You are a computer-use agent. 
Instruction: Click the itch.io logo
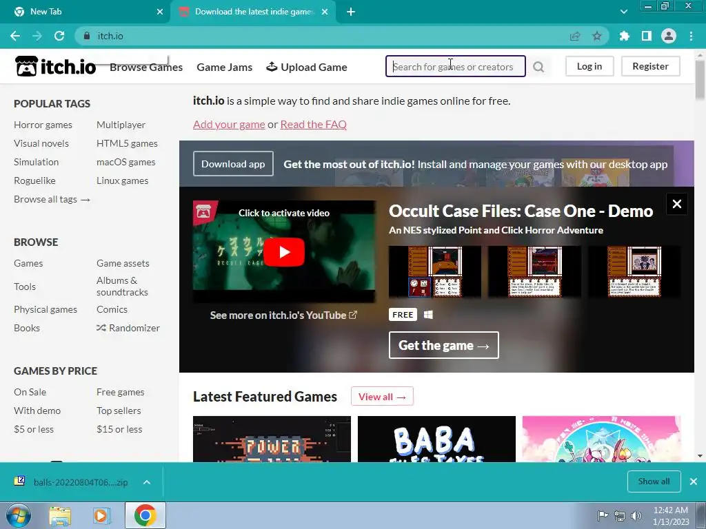pyautogui.click(x=55, y=67)
